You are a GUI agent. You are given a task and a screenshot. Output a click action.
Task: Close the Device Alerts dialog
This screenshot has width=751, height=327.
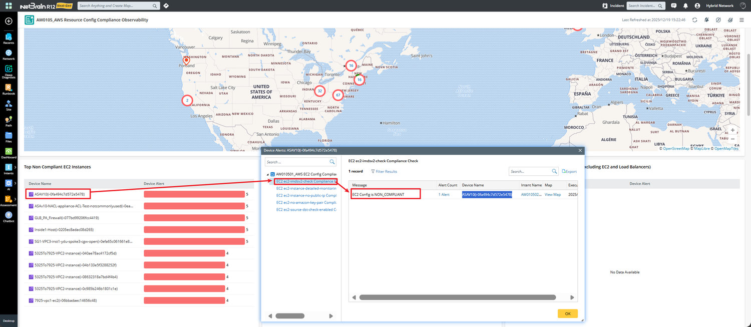[x=580, y=150]
